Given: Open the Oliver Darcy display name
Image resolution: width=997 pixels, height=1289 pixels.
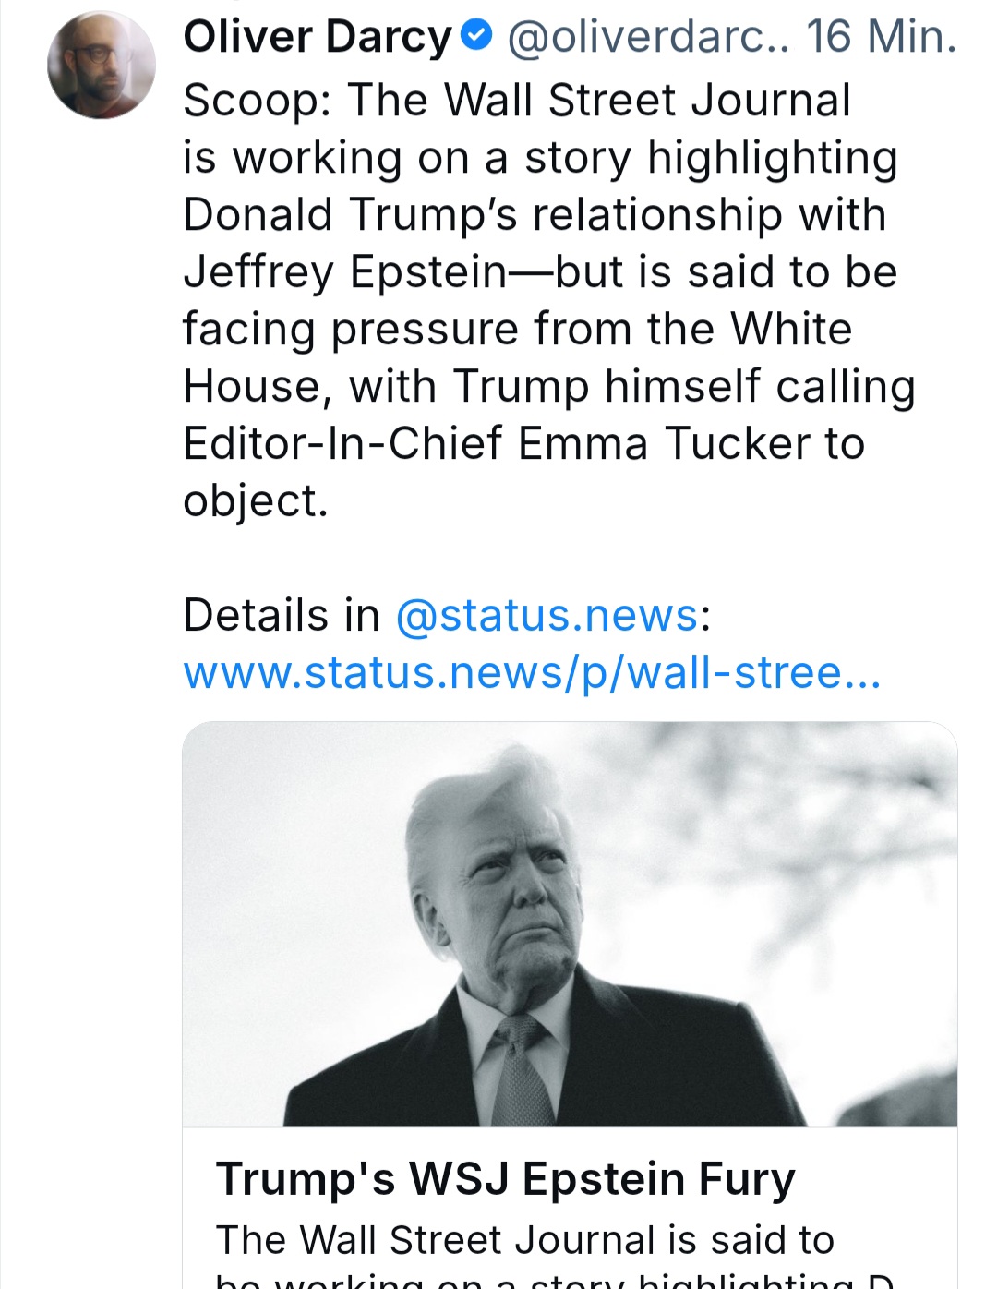Looking at the screenshot, I should pos(318,37).
